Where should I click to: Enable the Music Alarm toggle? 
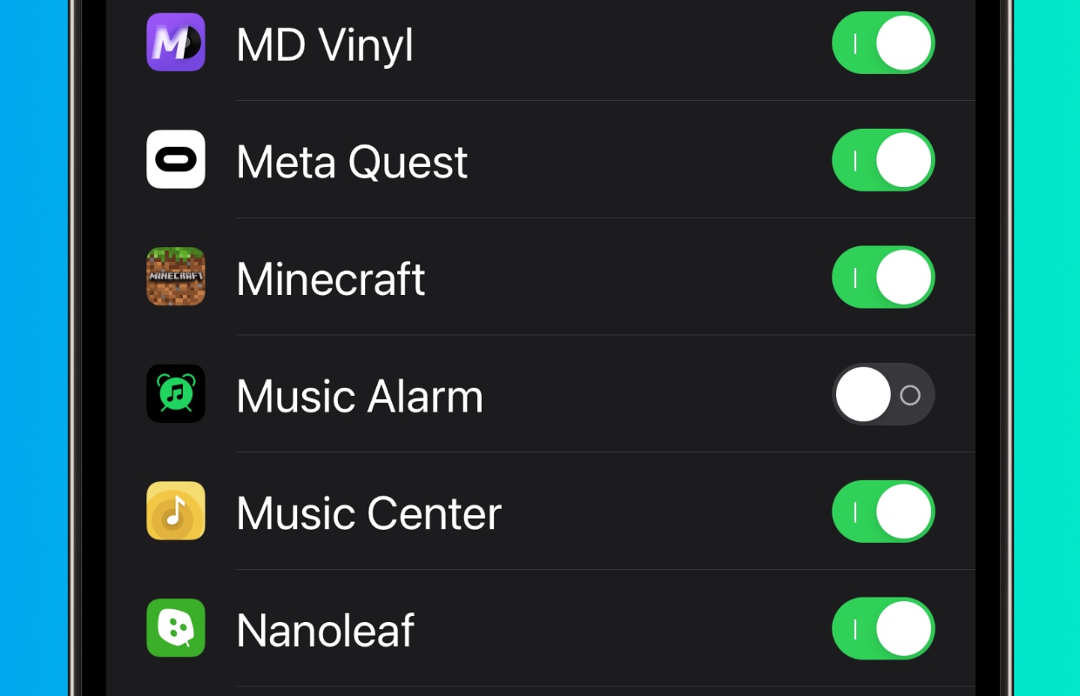tap(883, 394)
